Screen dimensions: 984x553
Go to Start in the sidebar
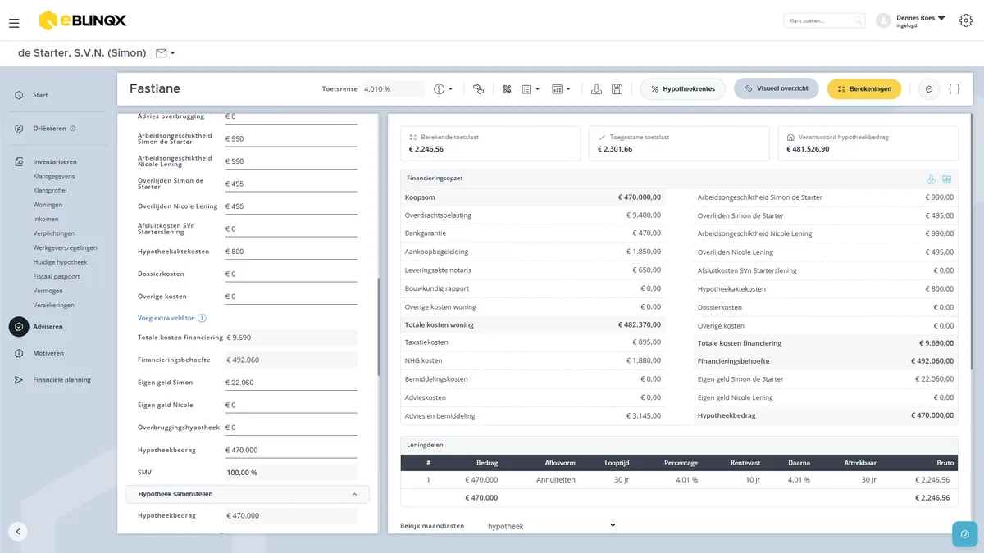[40, 95]
